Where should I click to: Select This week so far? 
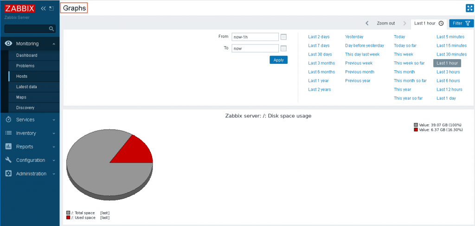[x=409, y=63]
